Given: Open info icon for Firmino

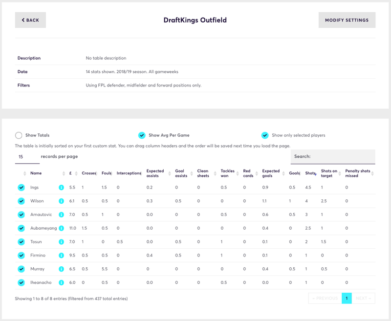Looking at the screenshot, I should click(61, 256).
